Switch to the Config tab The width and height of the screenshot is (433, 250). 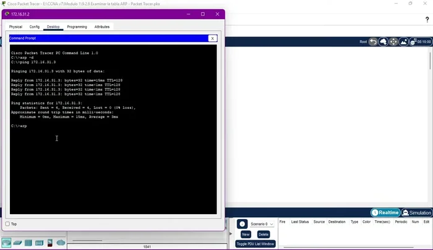click(x=35, y=27)
